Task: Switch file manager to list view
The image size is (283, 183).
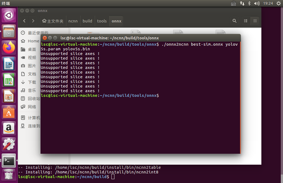Action: 246,21
